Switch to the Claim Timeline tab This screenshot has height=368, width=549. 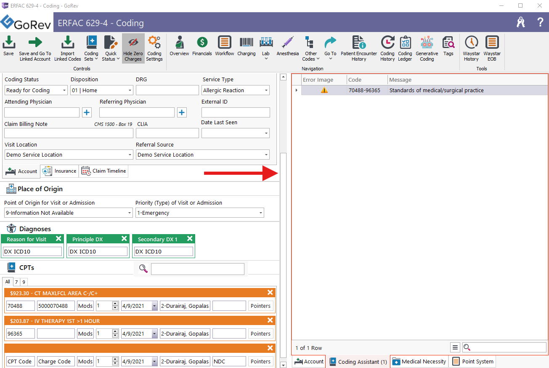[x=103, y=171]
